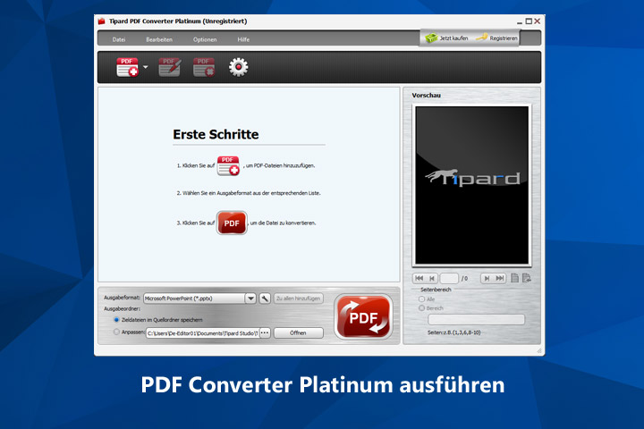Screen dimensions: 644x429
Task: Start conversion with the big PDF button
Action: point(363,317)
